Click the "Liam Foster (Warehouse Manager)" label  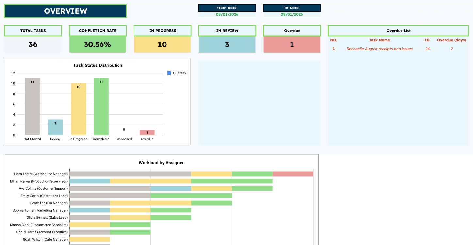coord(41,174)
